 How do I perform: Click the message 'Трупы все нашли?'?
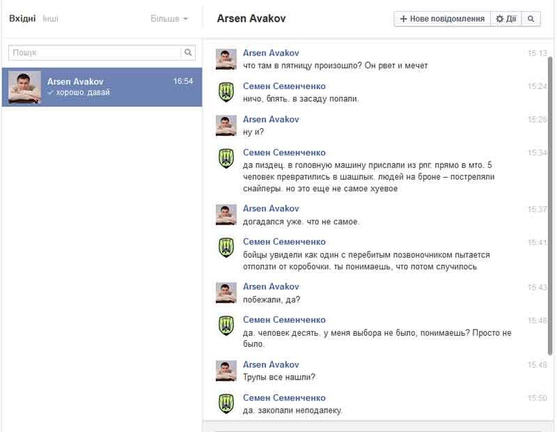279,377
